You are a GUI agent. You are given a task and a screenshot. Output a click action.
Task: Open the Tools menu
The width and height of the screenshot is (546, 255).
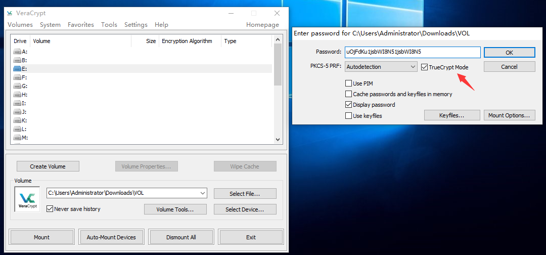click(x=109, y=25)
